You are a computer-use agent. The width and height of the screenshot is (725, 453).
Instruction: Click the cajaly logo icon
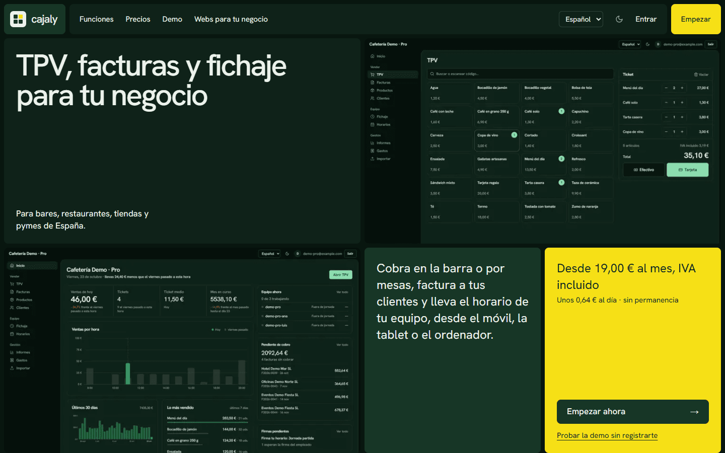pos(18,19)
